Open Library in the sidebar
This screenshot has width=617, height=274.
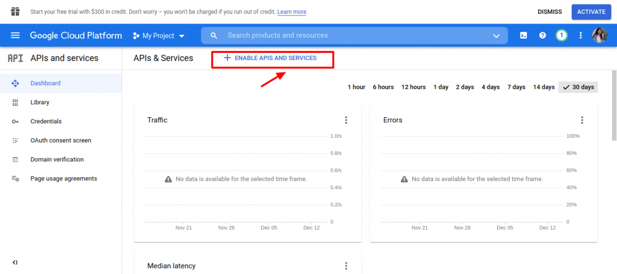[61, 102]
